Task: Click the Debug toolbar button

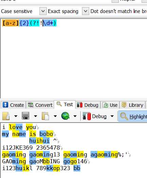Action: [95, 116]
